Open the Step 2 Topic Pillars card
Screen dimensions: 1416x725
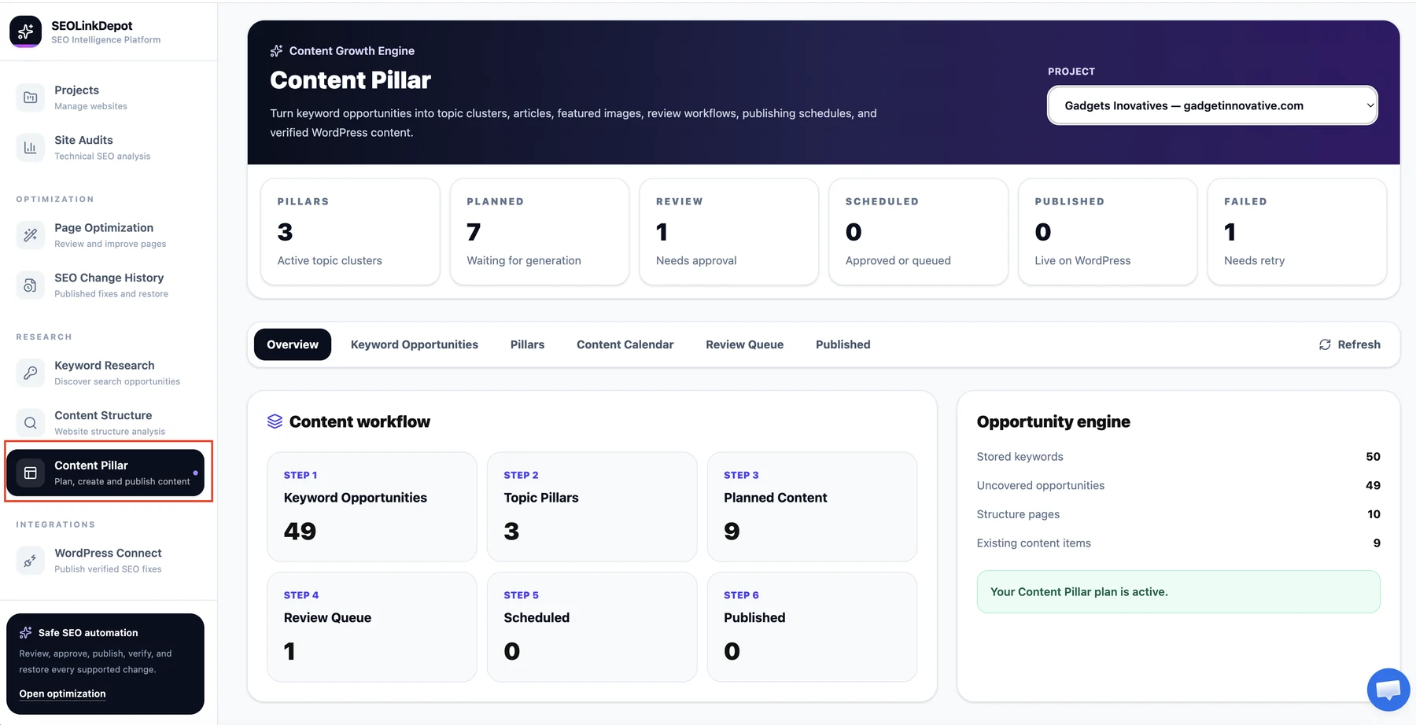tap(592, 506)
